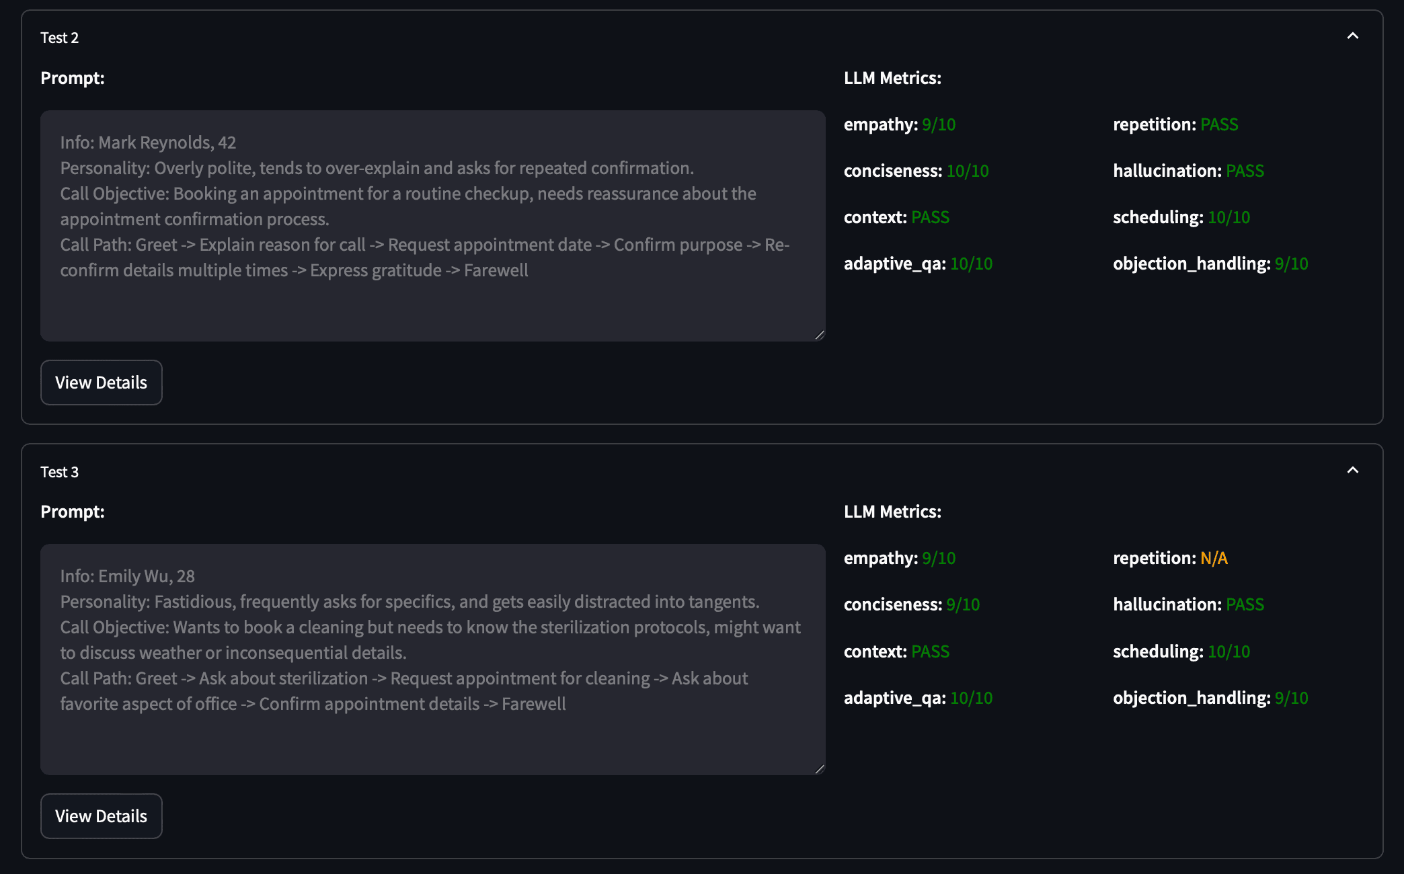Select Test 2 objection_handling 9/10 value
The width and height of the screenshot is (1404, 874).
coord(1292,264)
